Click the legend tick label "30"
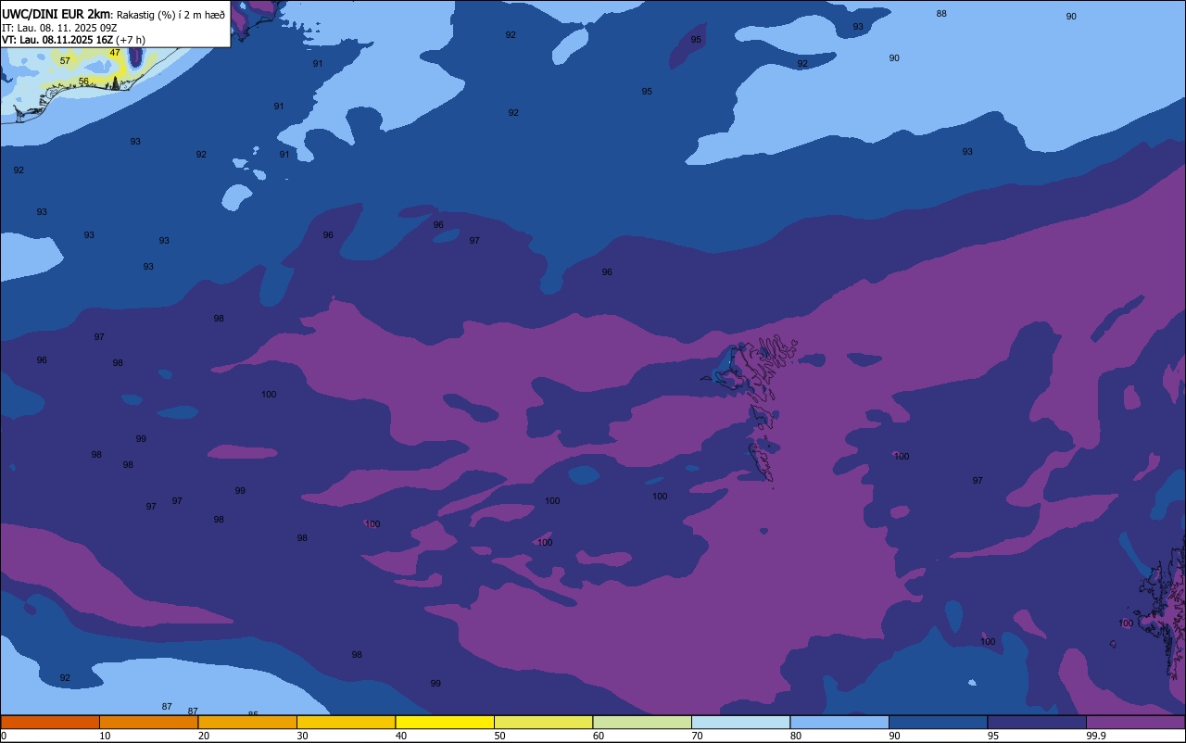 (x=302, y=736)
